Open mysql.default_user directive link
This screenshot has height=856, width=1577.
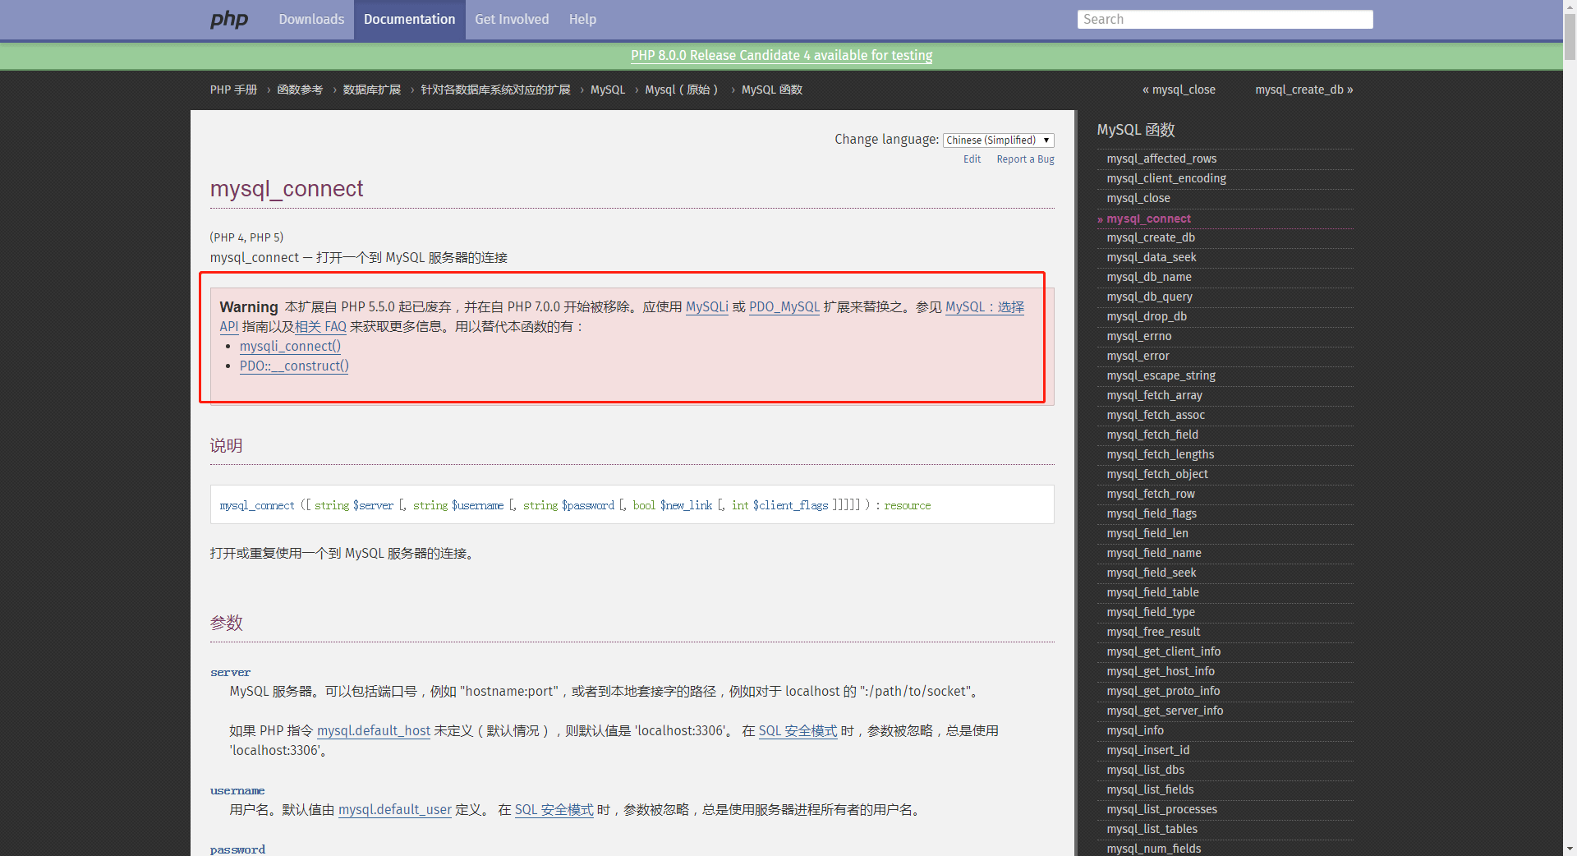pyautogui.click(x=395, y=809)
